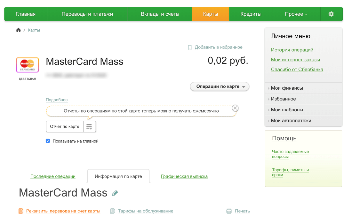Edit card name with pencil icon
352x222 pixels.
click(115, 193)
